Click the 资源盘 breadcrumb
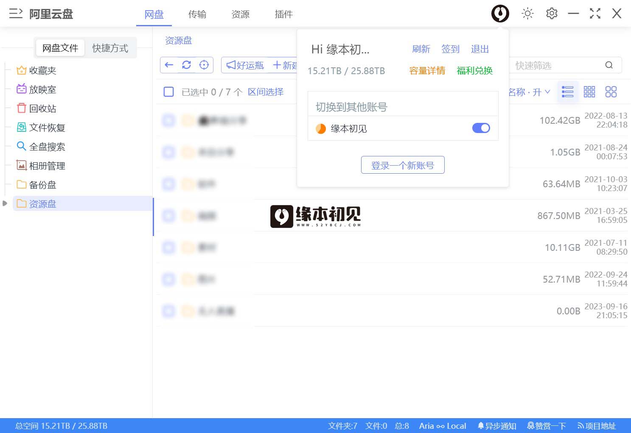The image size is (631, 433). 178,40
